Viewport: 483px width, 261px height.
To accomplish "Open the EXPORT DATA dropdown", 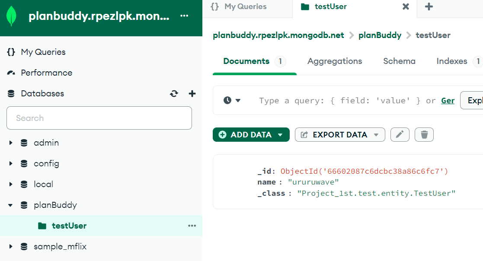I will tap(340, 135).
